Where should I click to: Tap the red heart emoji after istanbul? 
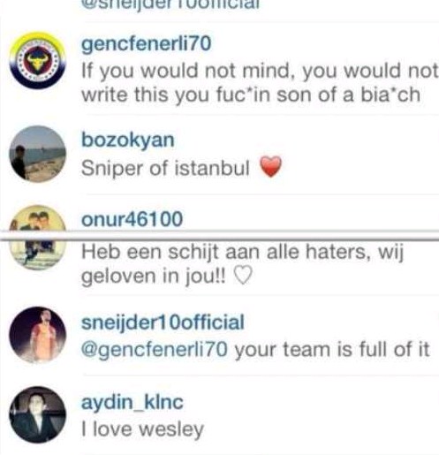[270, 166]
